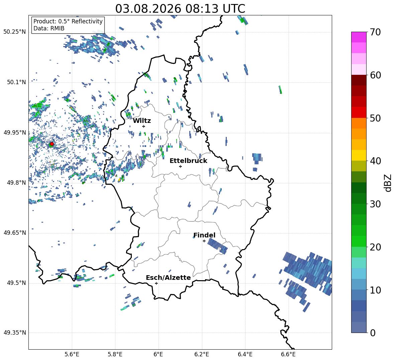Screen dimensions: 396x361
Task: Select the Wiltz city label
Action: pos(142,121)
